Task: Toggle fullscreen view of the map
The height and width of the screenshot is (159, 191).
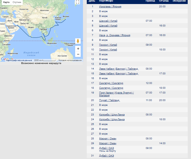Action: (x=78, y=2)
